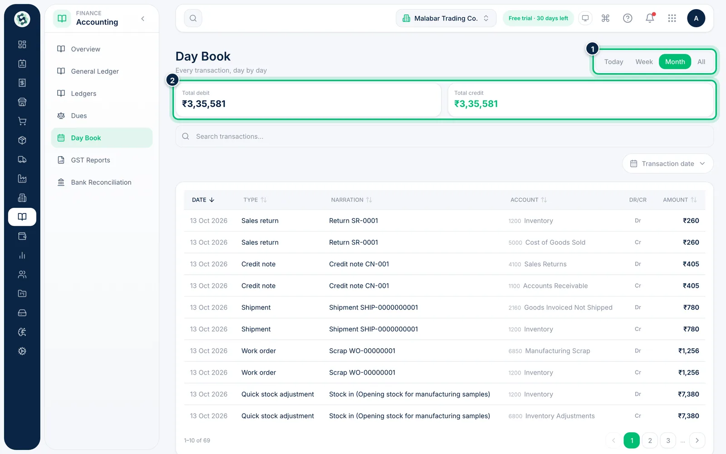Open the wallet icon in left rail
726x454 pixels.
(x=22, y=236)
